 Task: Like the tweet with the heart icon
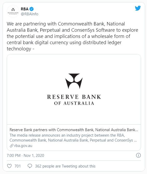(9, 166)
